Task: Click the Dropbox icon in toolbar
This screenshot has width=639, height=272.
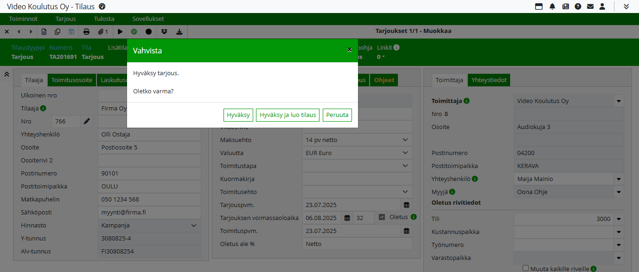Action: (164, 32)
